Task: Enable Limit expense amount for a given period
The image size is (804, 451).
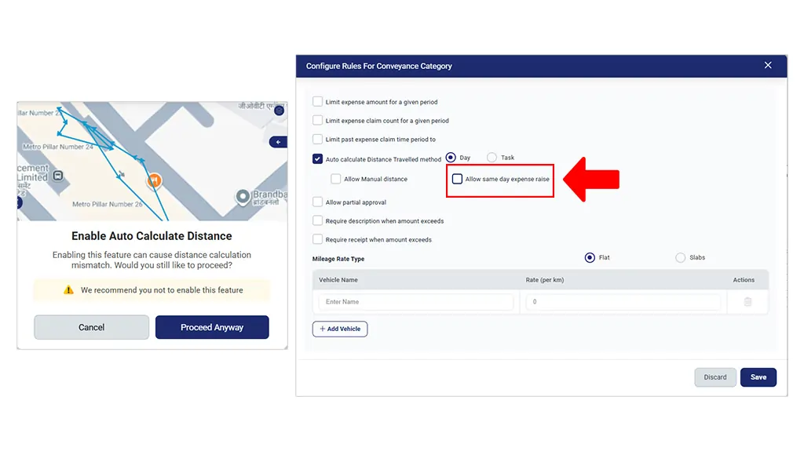Action: click(317, 101)
